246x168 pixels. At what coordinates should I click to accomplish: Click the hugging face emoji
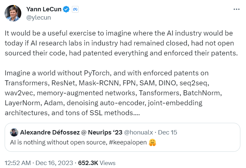pos(152,142)
